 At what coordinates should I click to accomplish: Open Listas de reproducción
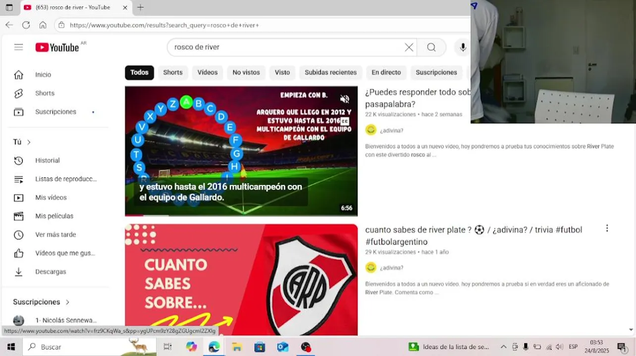tap(54, 179)
